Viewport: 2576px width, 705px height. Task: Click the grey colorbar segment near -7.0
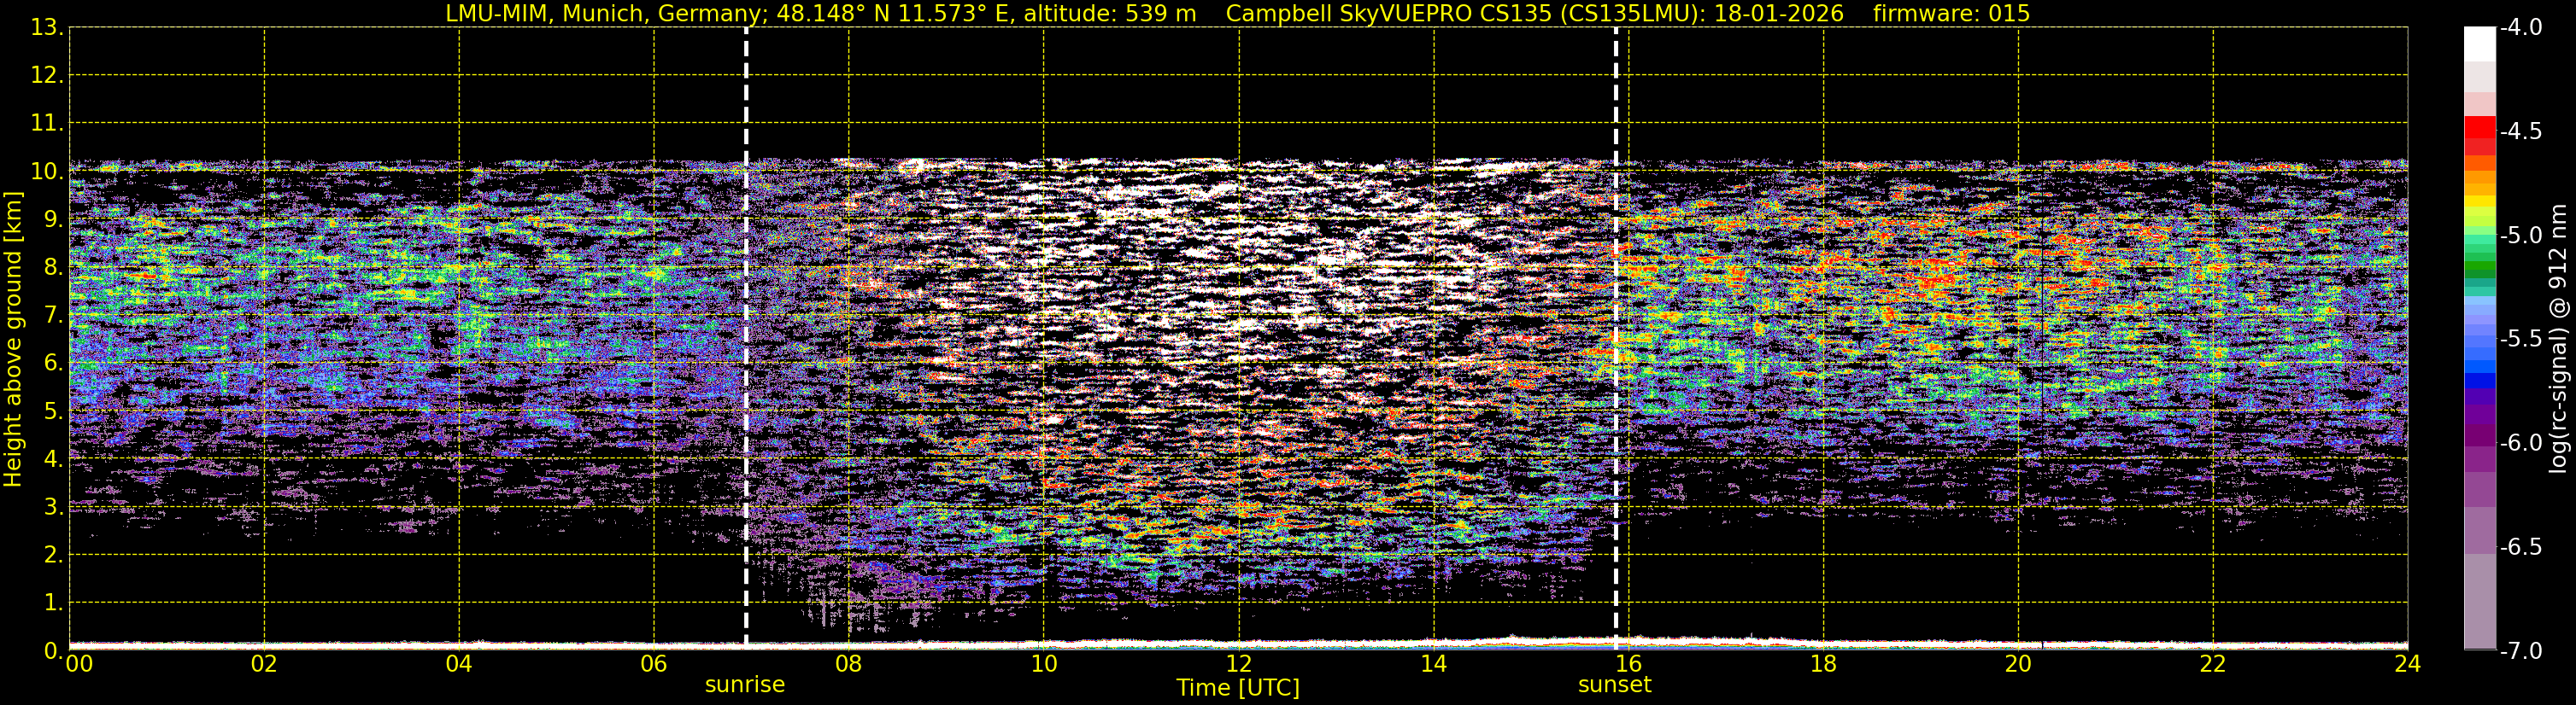(2480, 601)
